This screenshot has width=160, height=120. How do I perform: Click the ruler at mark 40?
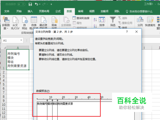point(89,97)
